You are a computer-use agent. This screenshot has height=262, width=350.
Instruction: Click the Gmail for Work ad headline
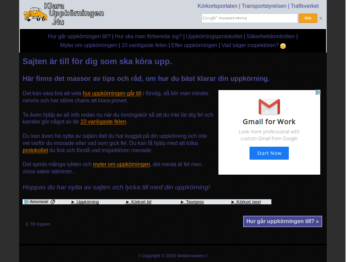[269, 122]
